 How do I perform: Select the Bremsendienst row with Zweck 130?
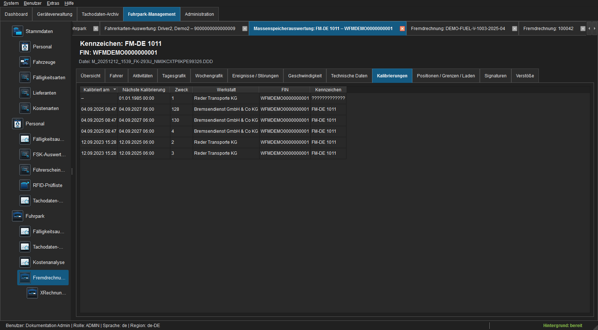click(213, 120)
